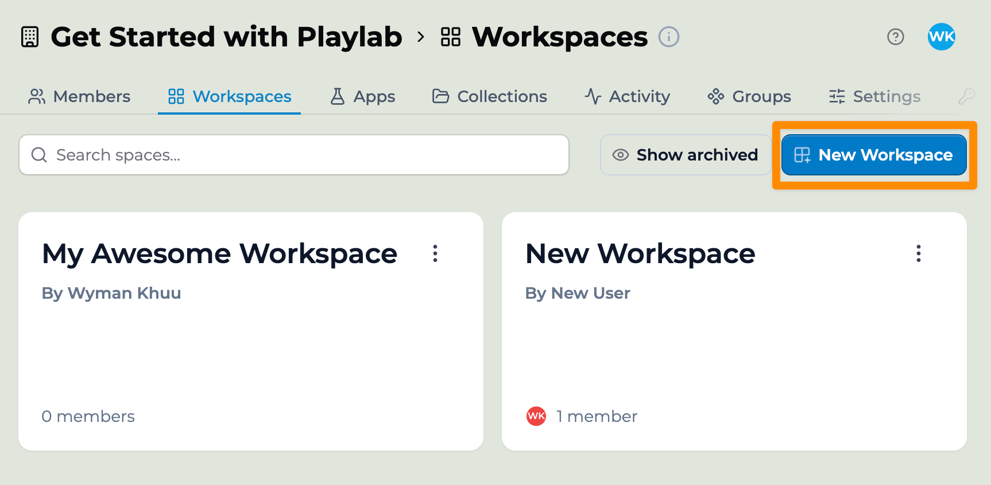Click the Workspaces breadcrumb heading
The height and width of the screenshot is (485, 991).
coord(559,37)
